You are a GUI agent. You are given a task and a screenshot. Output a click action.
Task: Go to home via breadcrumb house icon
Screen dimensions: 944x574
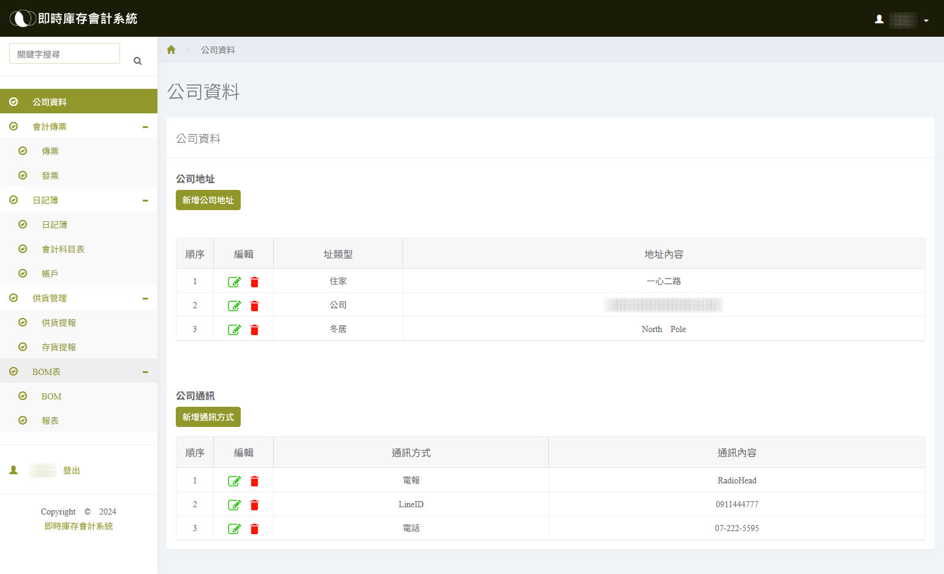pyautogui.click(x=171, y=50)
